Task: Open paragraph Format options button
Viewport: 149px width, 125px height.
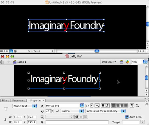Action: (132, 105)
